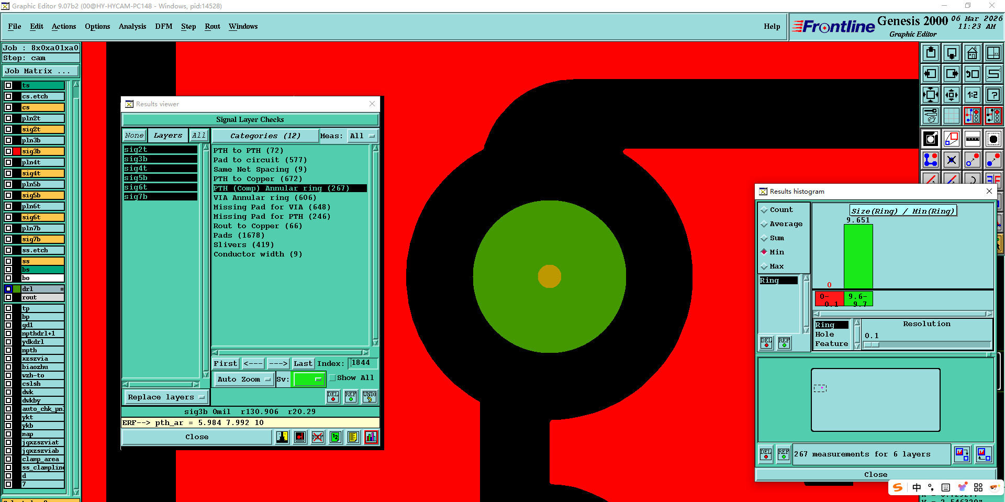This screenshot has height=502, width=1005.
Task: Select 'VIA Annular ring (606)' category
Action: [x=265, y=198]
